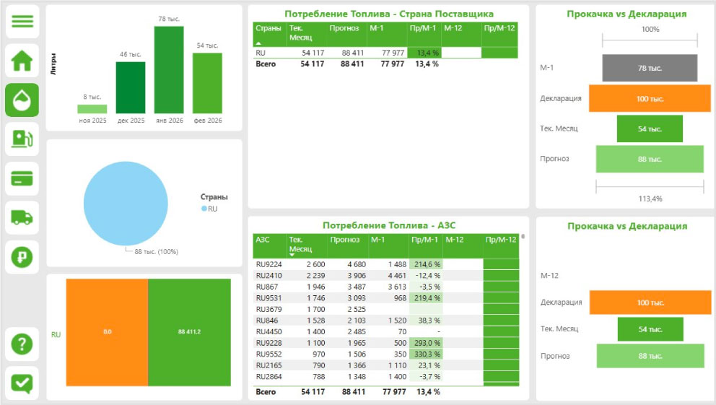
Task: Open the help question mark icon
Action: click(x=22, y=344)
